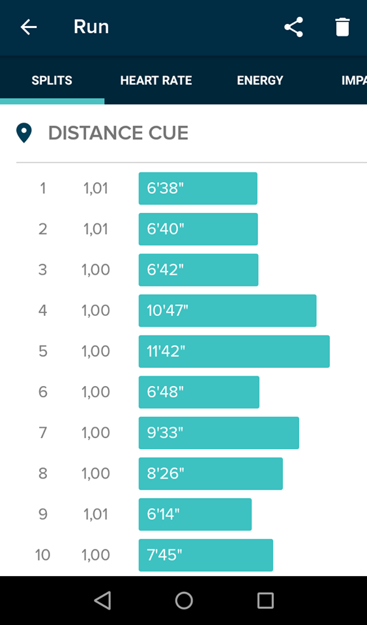
Task: Tap Android back triangle button
Action: coord(102,600)
